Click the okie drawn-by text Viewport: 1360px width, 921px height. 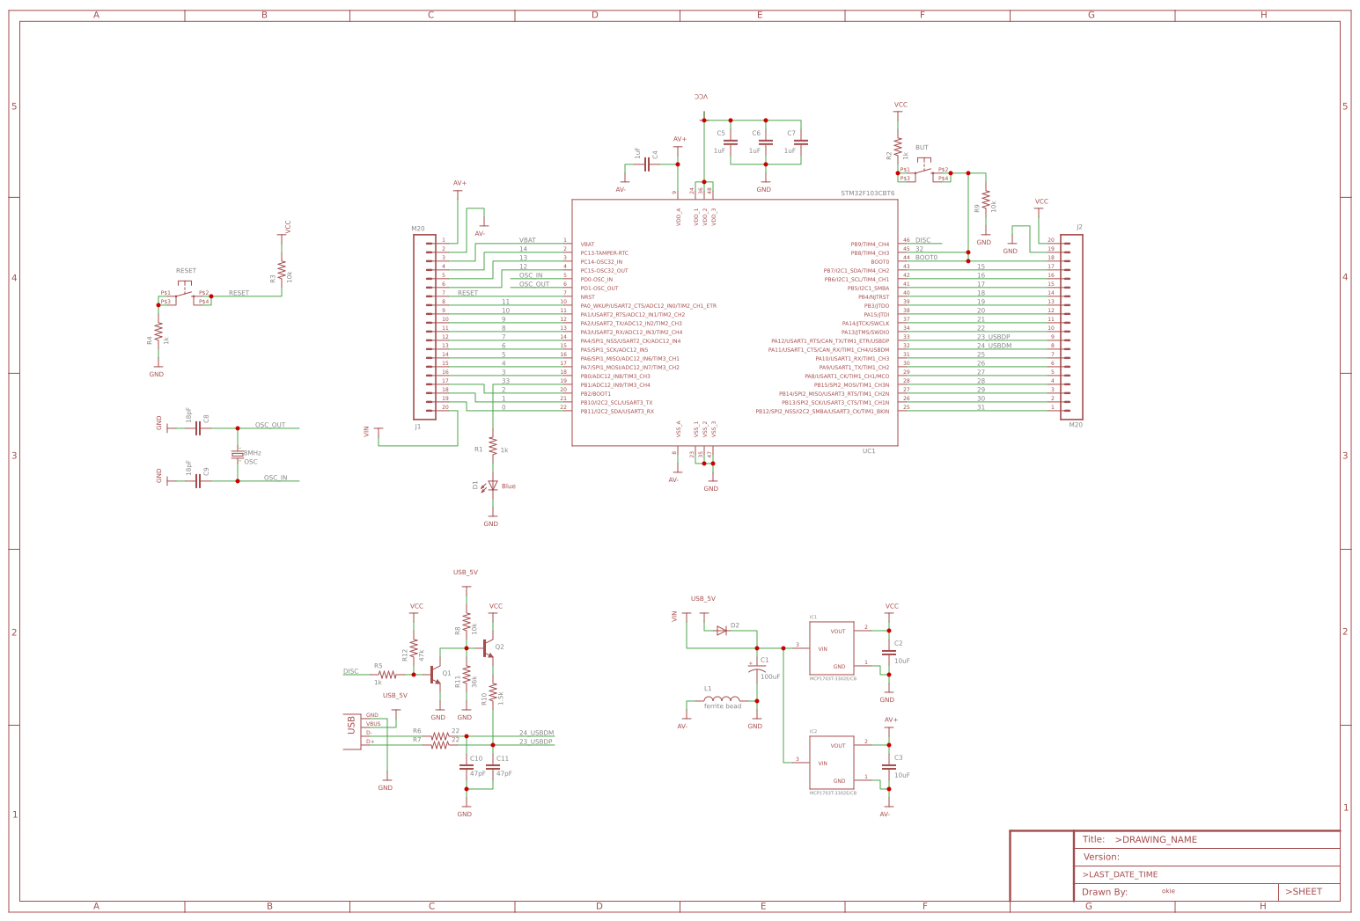click(1167, 890)
